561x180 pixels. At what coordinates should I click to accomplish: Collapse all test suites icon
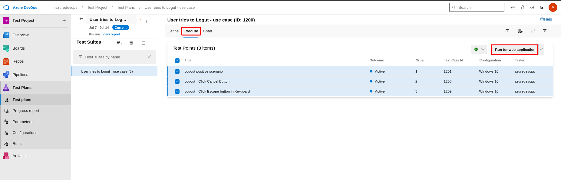click(144, 43)
